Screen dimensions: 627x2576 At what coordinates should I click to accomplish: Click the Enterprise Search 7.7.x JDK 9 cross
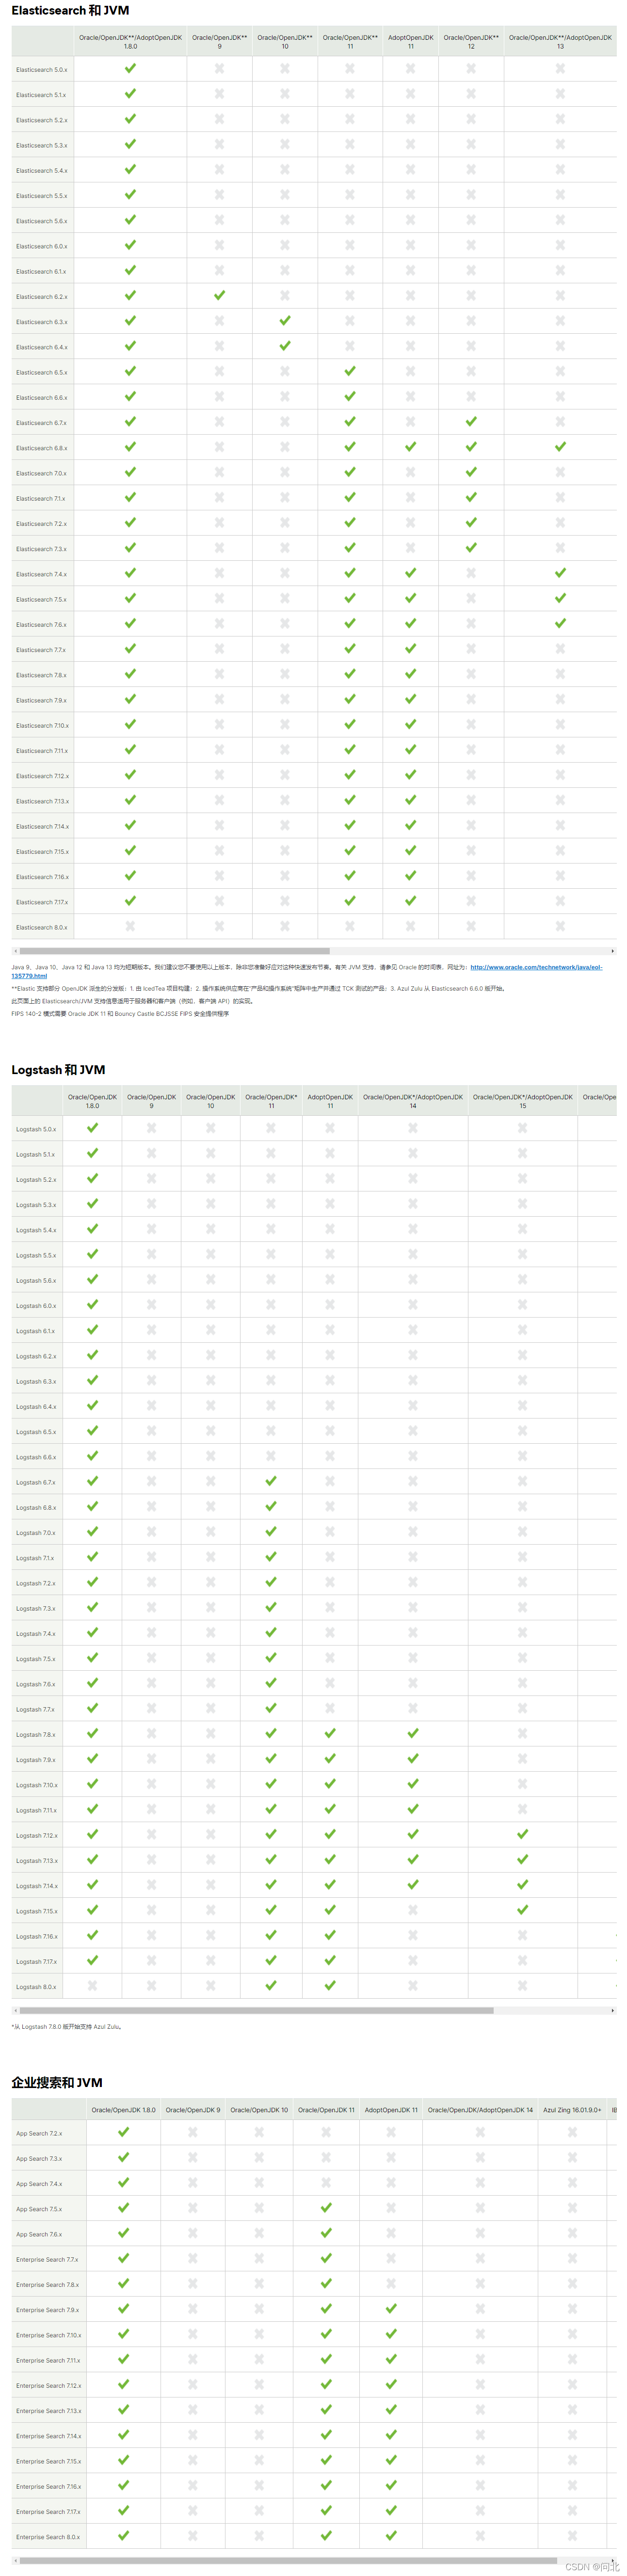(x=193, y=2258)
